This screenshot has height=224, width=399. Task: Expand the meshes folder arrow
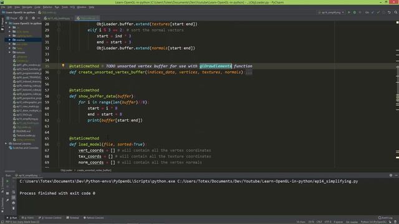point(10,40)
